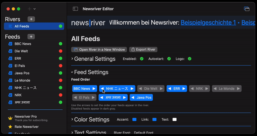Move अमर उजाला right in feed order

coord(125,98)
